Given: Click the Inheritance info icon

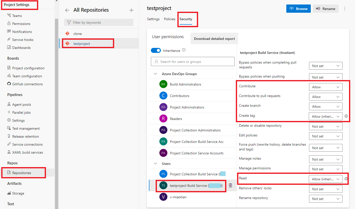Looking at the screenshot, I should point(184,50).
